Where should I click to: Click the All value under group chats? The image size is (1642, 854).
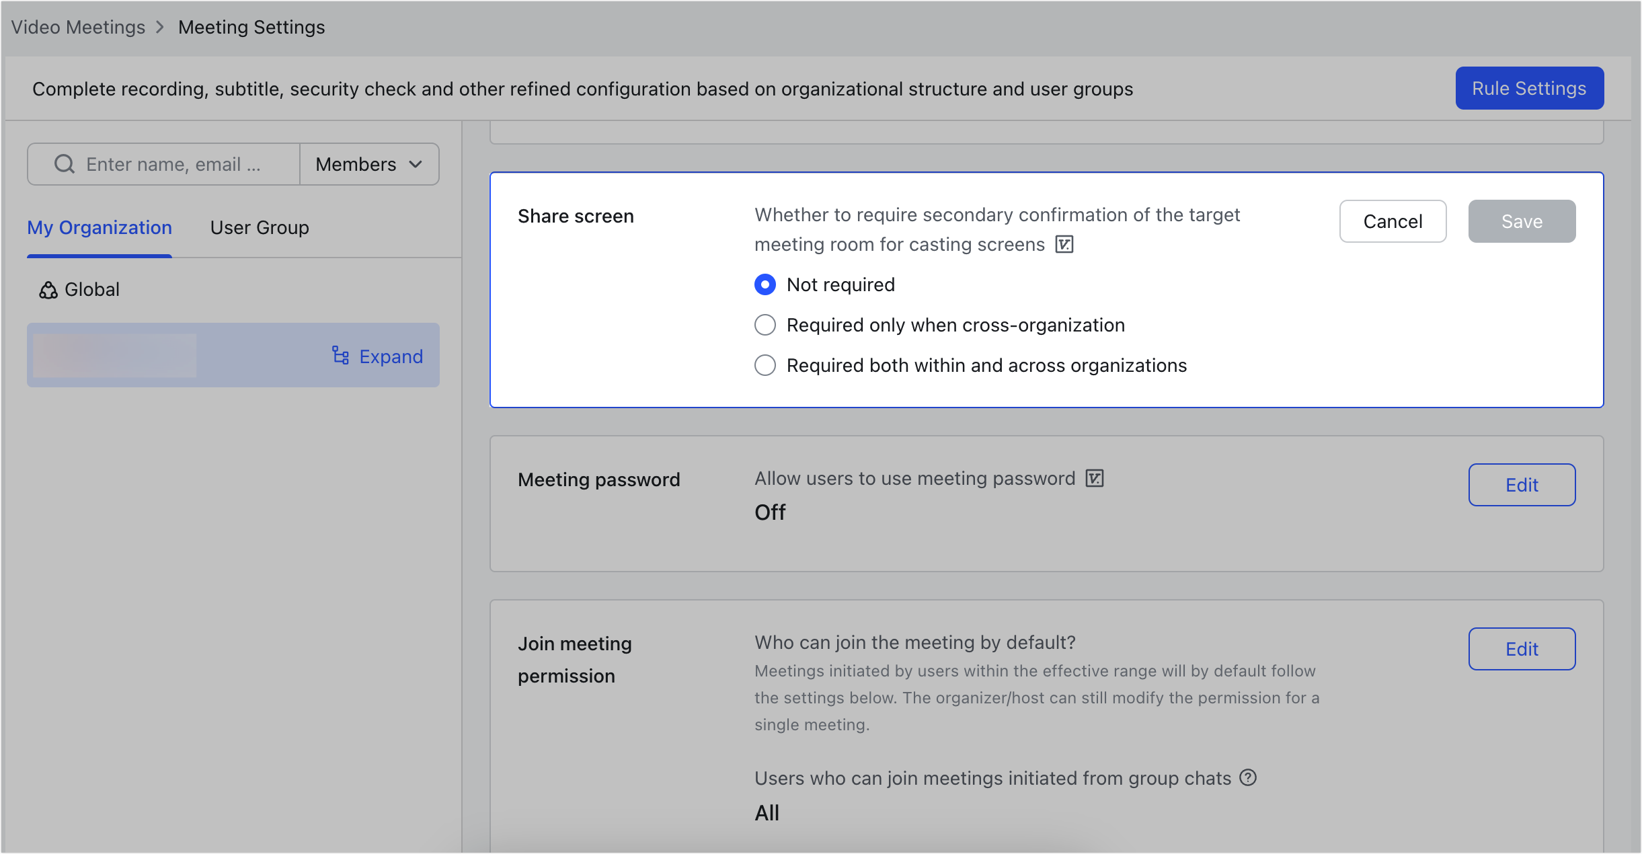pos(767,813)
